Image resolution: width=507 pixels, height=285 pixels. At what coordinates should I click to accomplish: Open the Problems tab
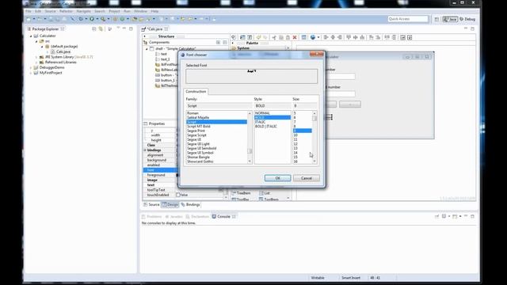151,216
